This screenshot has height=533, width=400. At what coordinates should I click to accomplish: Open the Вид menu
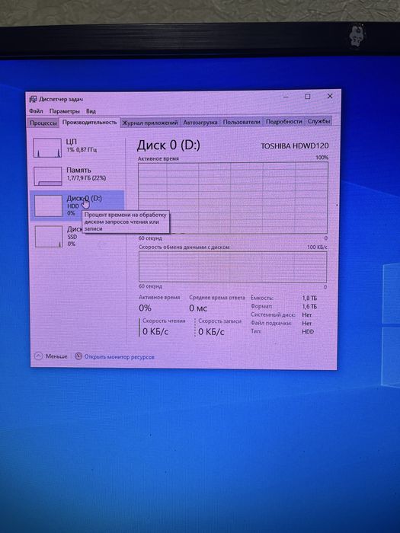point(91,111)
